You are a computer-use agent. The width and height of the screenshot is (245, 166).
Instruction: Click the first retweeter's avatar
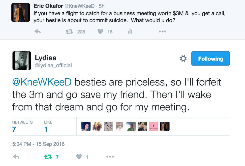(x=86, y=126)
